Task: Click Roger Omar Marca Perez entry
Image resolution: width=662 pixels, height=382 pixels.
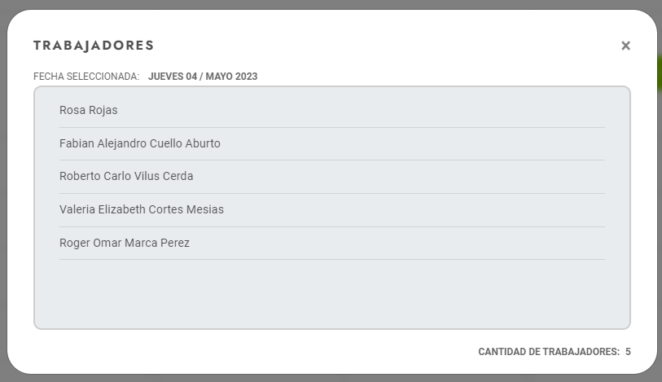Action: point(125,243)
